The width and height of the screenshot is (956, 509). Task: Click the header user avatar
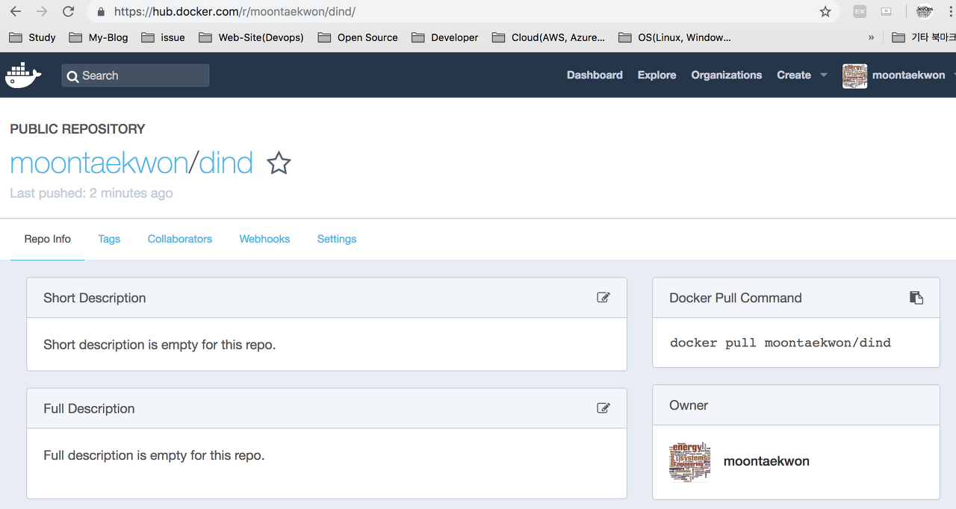(x=854, y=75)
